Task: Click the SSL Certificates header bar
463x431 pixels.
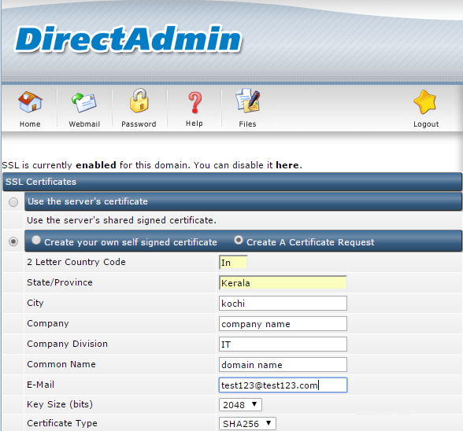Action: click(232, 182)
